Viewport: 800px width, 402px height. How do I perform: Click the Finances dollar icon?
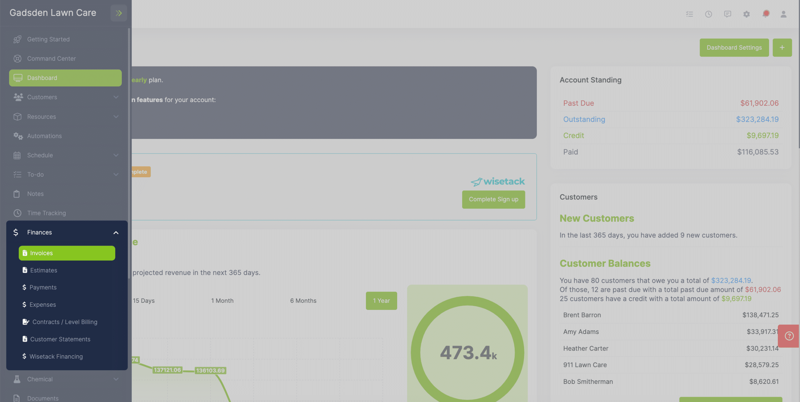pyautogui.click(x=16, y=233)
